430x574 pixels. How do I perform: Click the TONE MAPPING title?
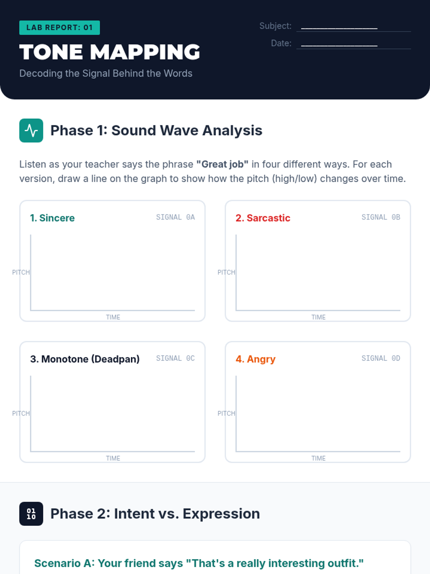tap(110, 52)
